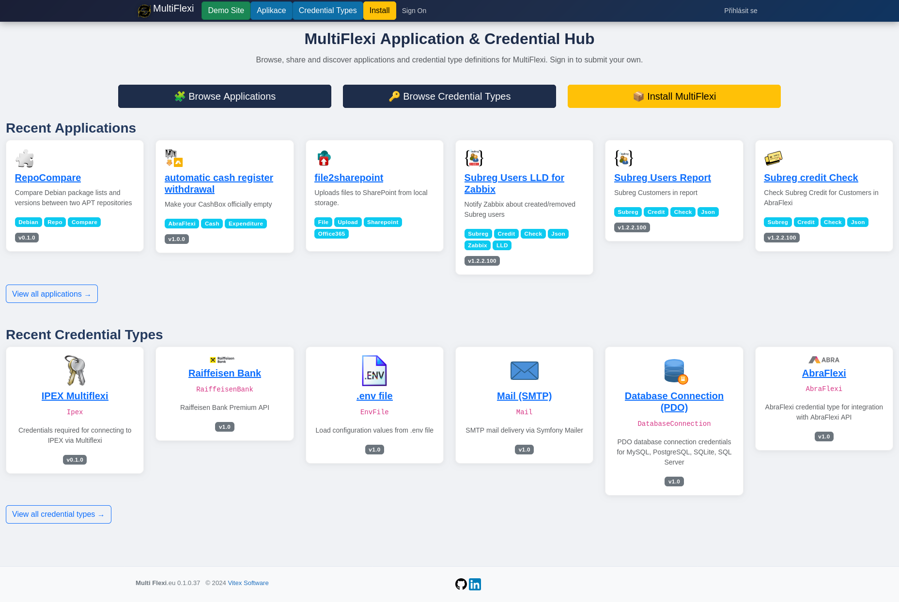Click the v1.2.2.100 badge on Subreg Users Report
The height and width of the screenshot is (602, 899).
point(632,227)
